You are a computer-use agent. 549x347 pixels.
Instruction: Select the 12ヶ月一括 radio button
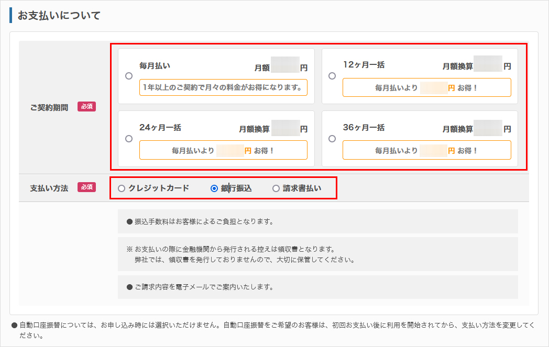(x=332, y=75)
